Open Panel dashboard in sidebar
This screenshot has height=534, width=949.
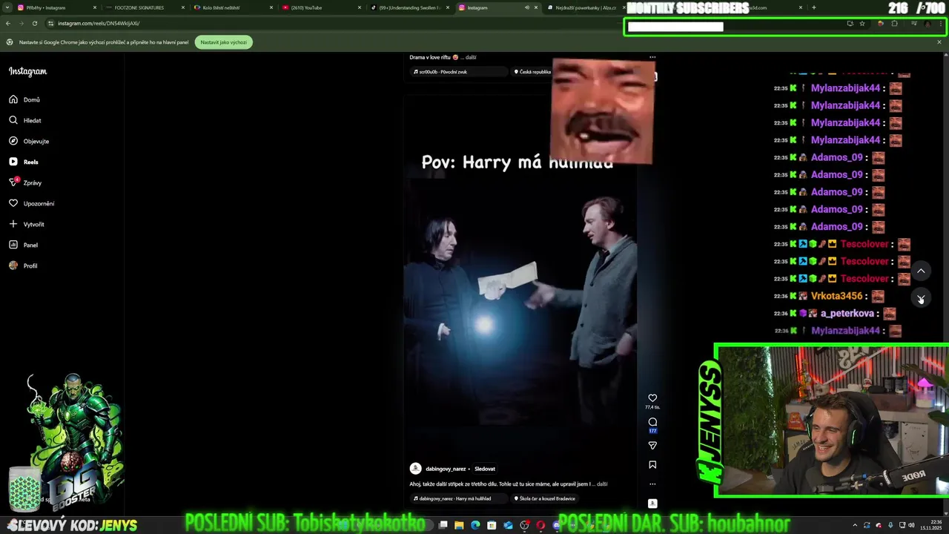tap(24, 245)
